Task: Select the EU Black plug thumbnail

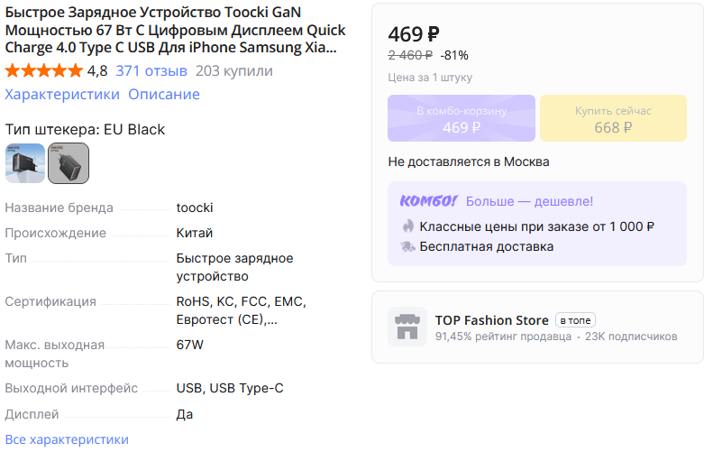Action: (69, 162)
